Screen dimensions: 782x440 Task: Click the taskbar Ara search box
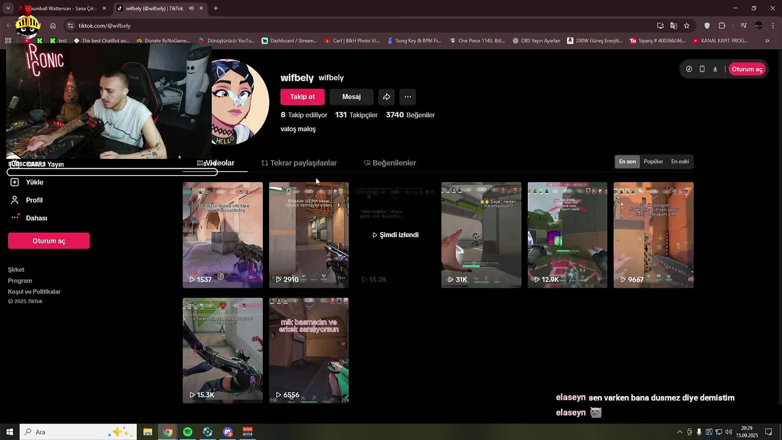coord(77,432)
